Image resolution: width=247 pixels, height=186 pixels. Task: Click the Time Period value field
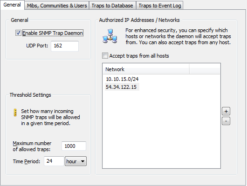54,161
